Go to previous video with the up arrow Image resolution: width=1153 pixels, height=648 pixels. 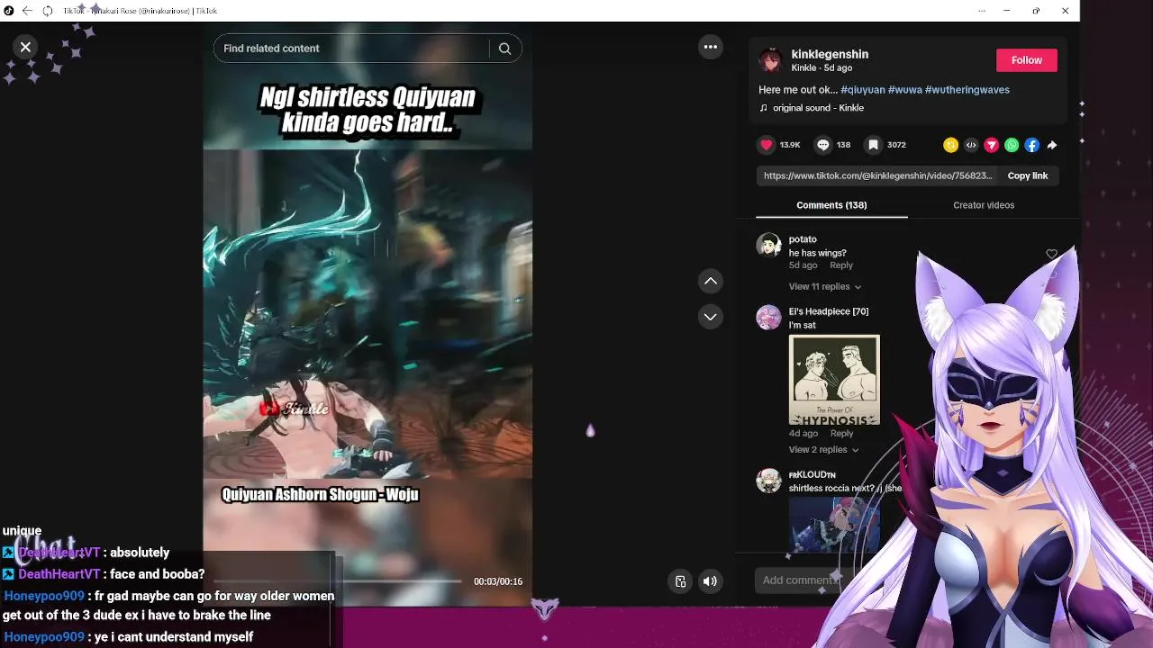tap(711, 281)
